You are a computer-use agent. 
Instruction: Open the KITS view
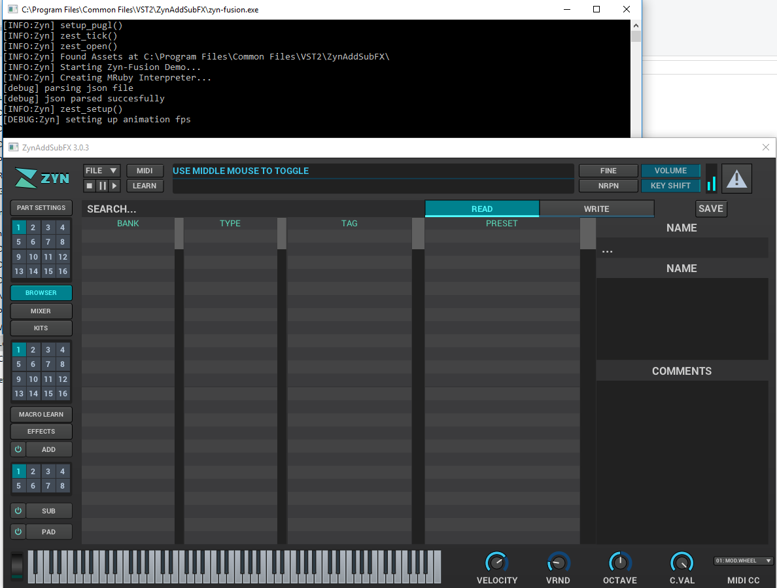41,328
